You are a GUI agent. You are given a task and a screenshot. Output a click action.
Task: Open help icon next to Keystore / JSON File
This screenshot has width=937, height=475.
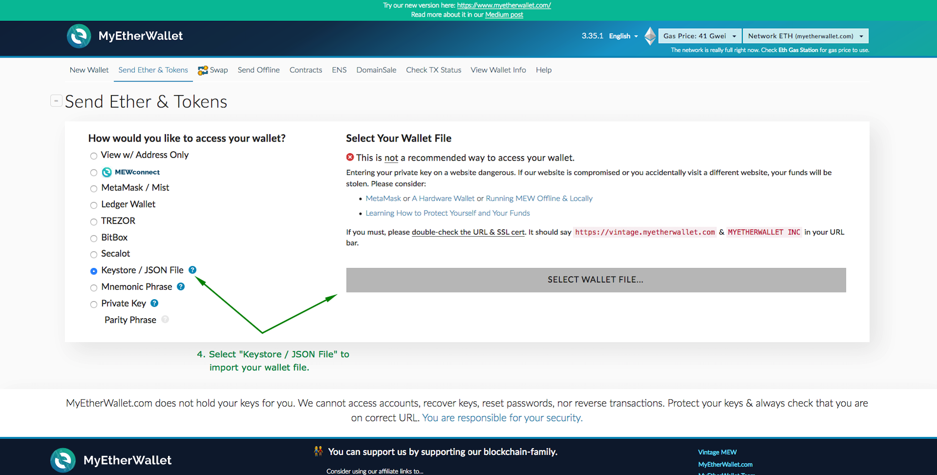coord(192,270)
